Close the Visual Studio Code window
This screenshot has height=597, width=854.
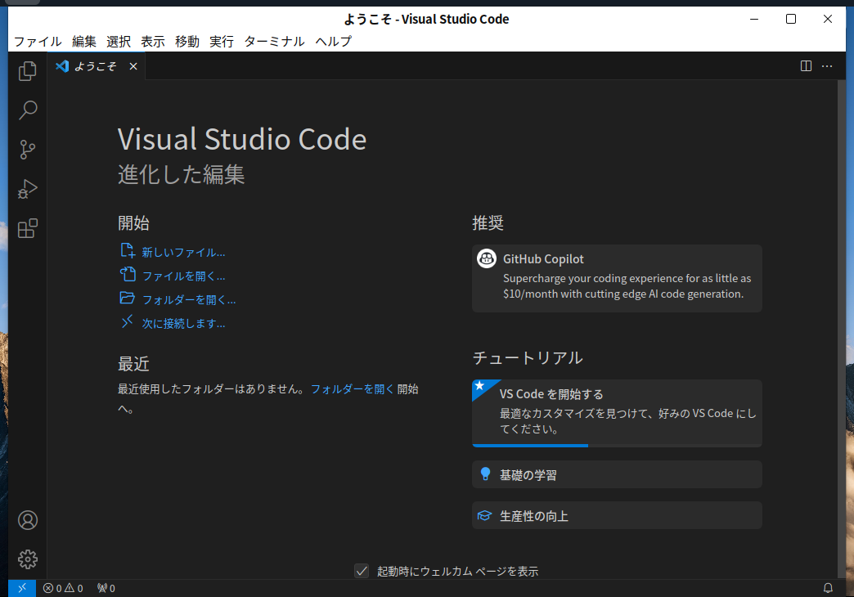click(x=827, y=19)
